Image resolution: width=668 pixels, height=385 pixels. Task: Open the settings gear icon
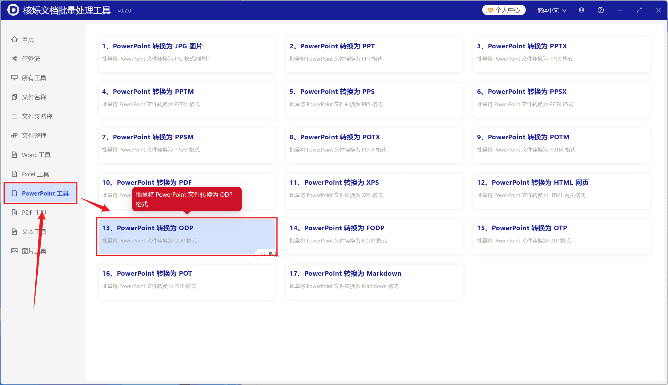[581, 10]
